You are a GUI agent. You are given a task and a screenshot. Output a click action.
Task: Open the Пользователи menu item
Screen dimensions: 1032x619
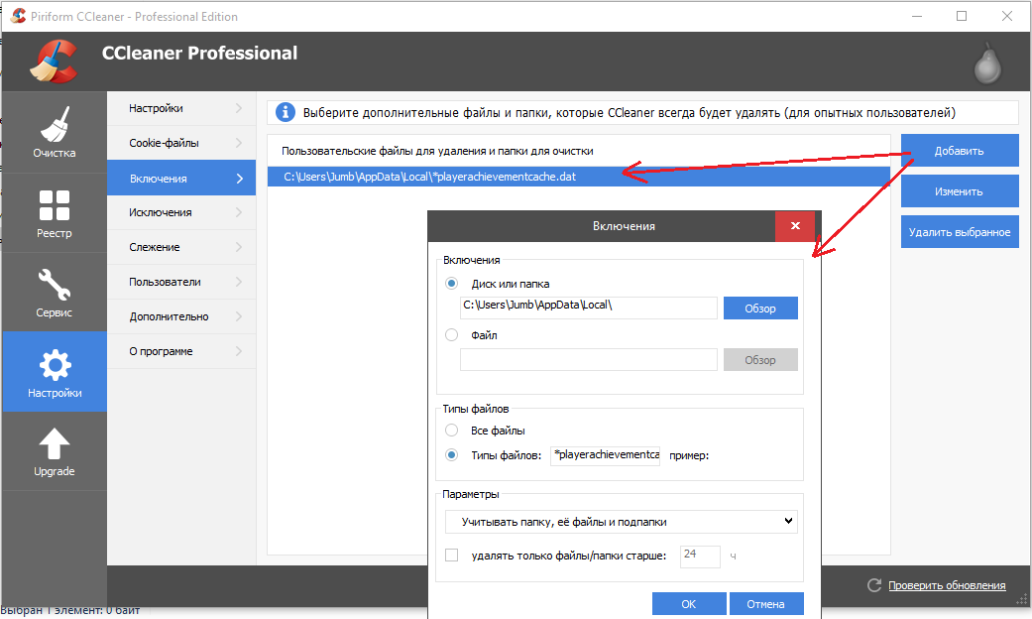pos(181,282)
